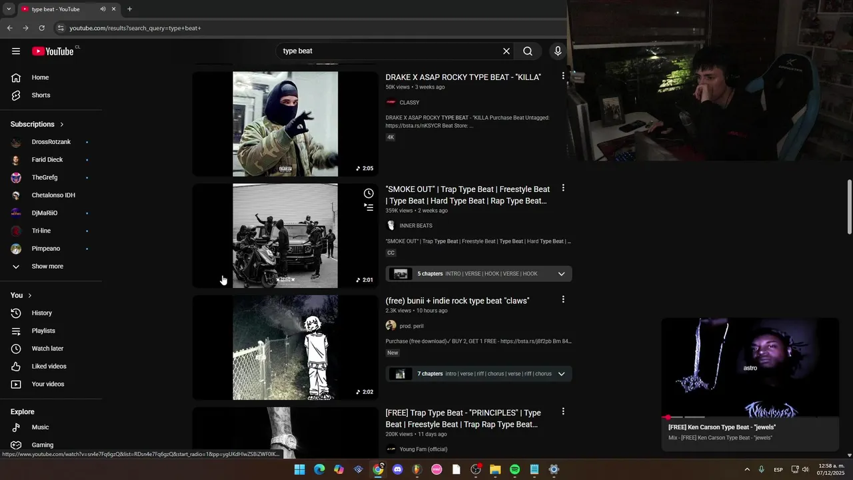Viewport: 853px width, 480px height.
Task: Add 'SMOKE OUT' to Watch later
Action: [x=369, y=193]
